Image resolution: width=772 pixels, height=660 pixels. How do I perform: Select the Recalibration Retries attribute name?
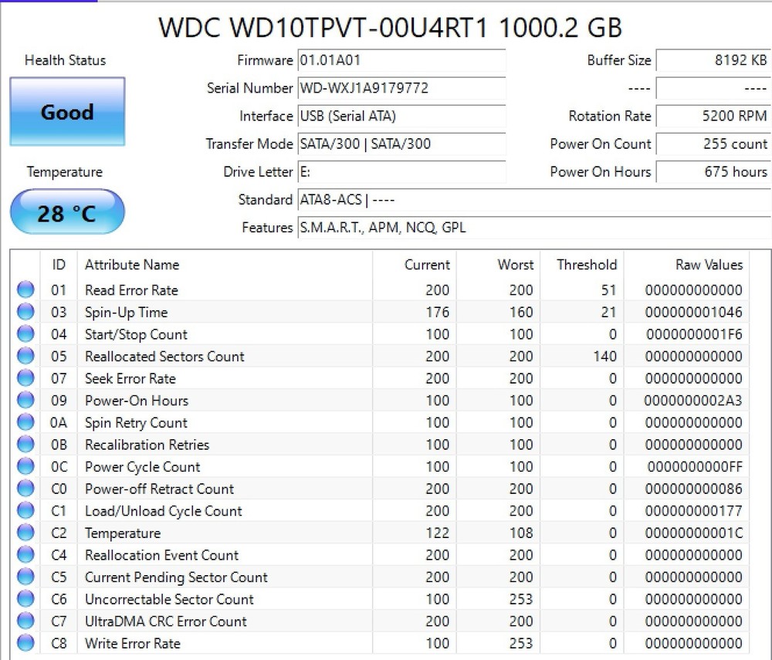coord(147,445)
